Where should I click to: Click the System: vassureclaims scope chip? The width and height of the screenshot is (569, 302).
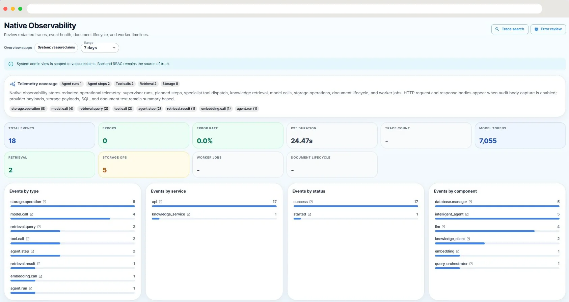(x=56, y=47)
